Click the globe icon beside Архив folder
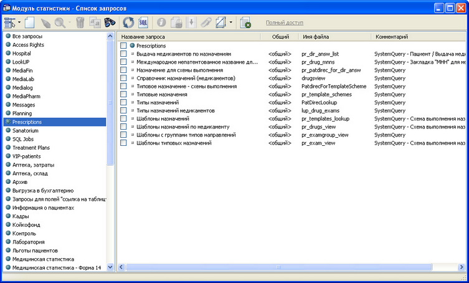 [x=8, y=182]
